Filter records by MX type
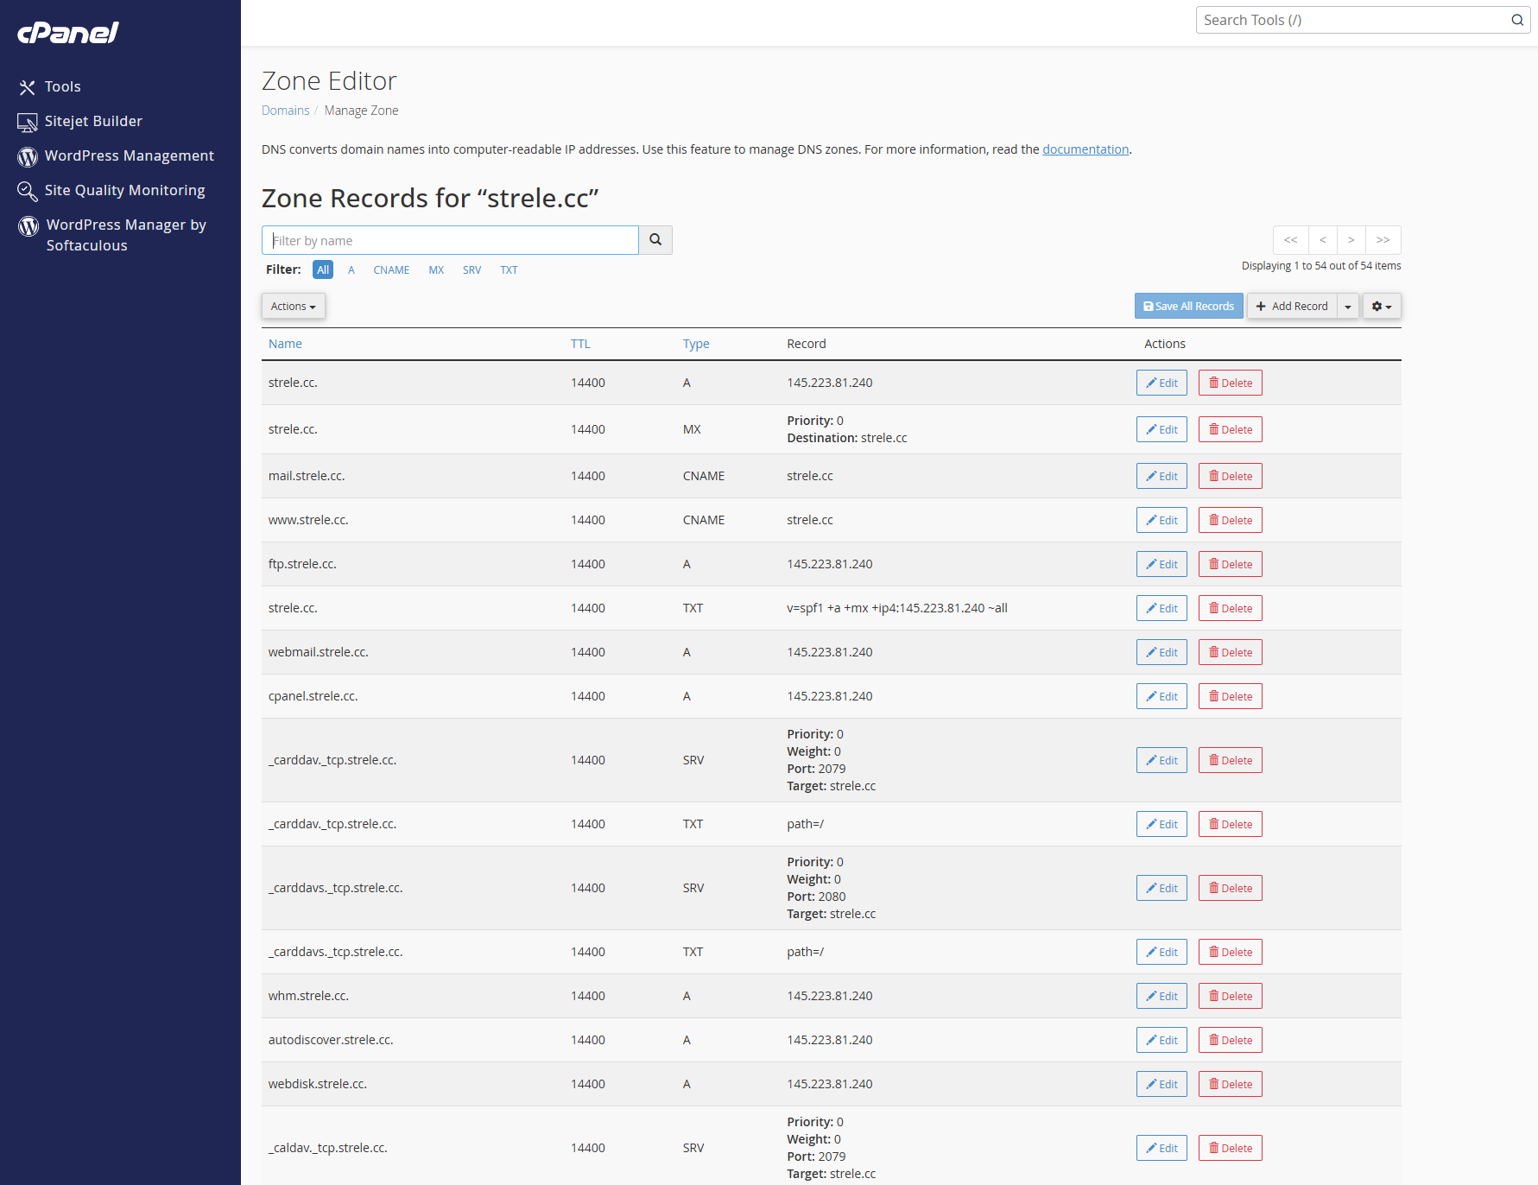 coord(436,270)
